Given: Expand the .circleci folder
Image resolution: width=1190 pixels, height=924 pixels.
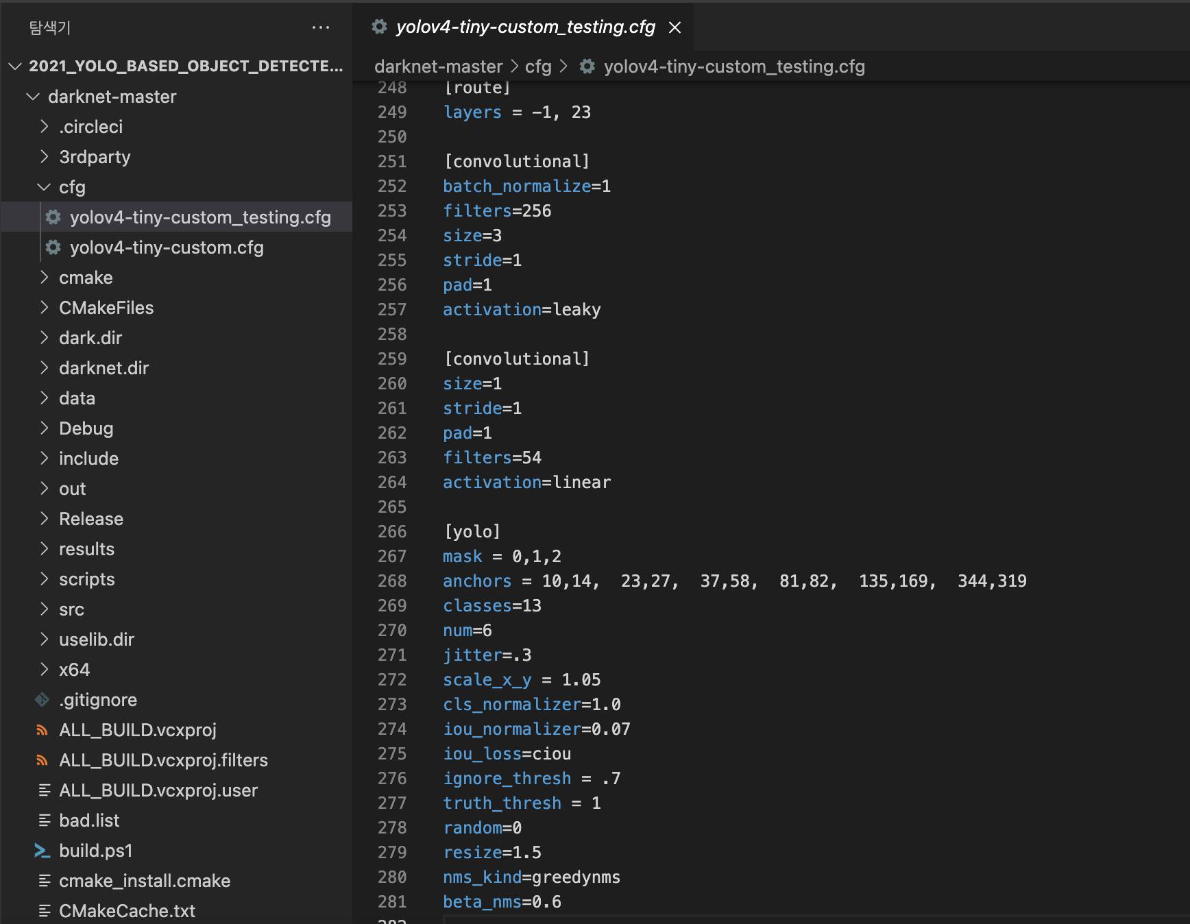Looking at the screenshot, I should click(x=44, y=126).
